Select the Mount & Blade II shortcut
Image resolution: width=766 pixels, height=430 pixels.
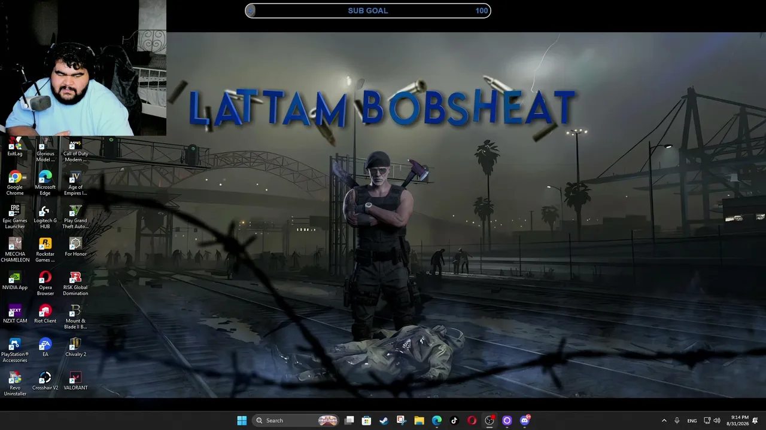[75, 317]
